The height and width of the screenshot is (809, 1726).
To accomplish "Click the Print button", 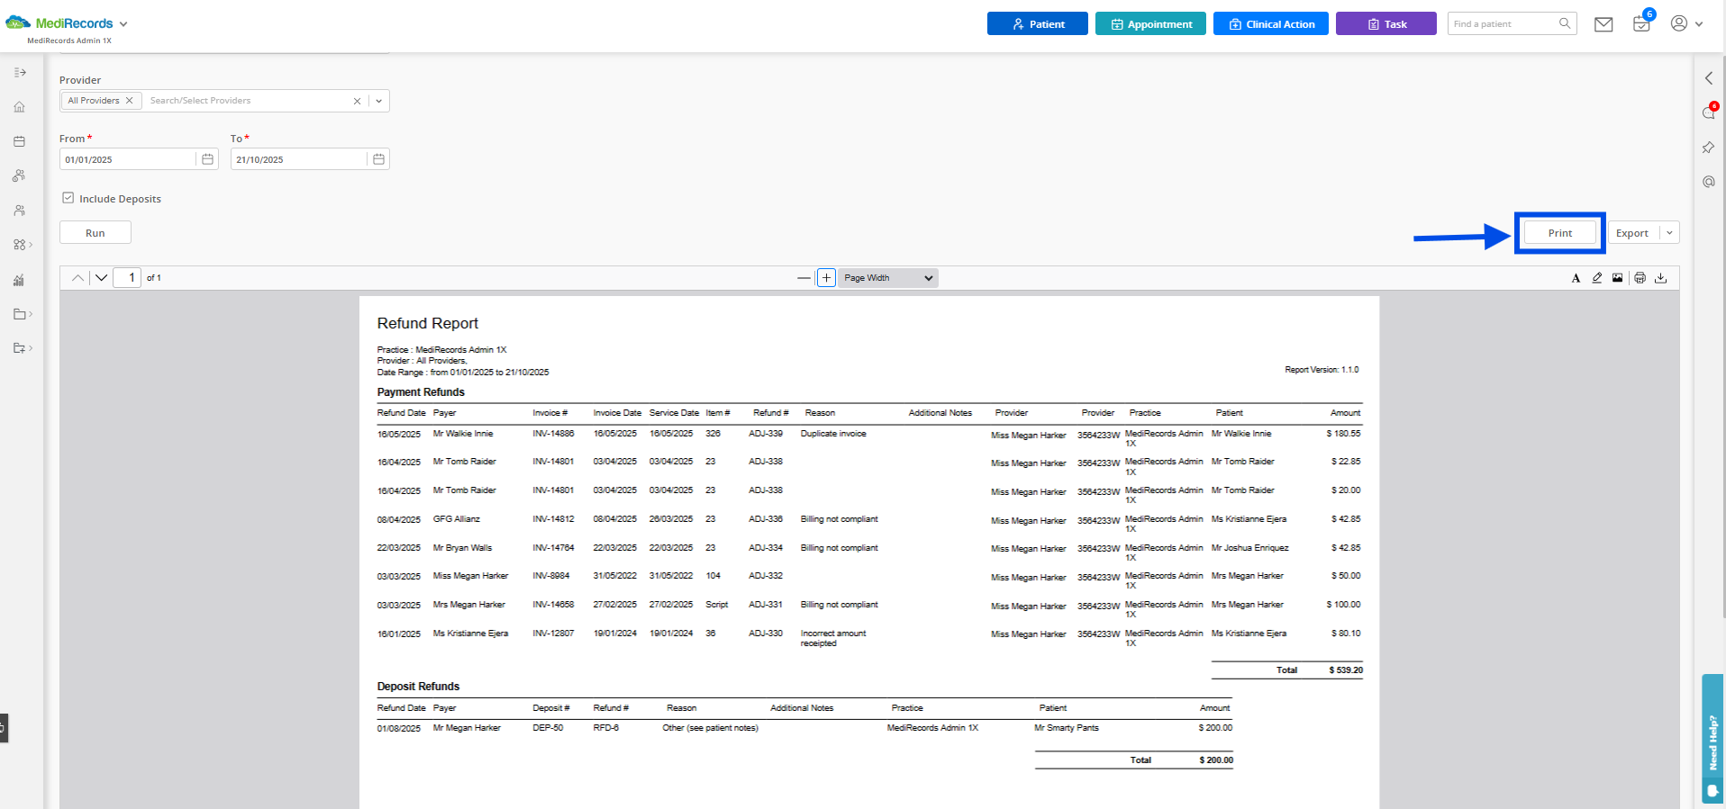I will point(1560,233).
